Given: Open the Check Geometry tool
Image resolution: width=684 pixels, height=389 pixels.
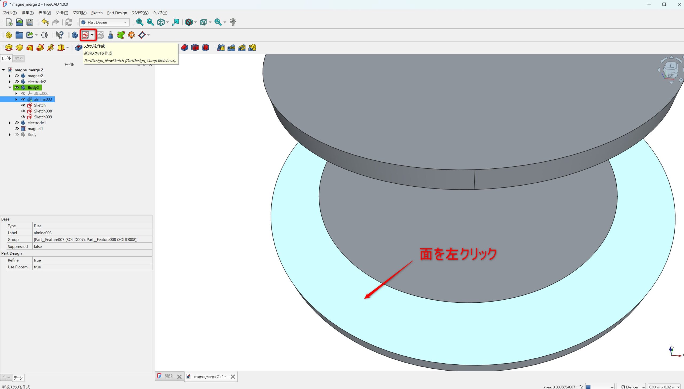Looking at the screenshot, I should (x=100, y=35).
